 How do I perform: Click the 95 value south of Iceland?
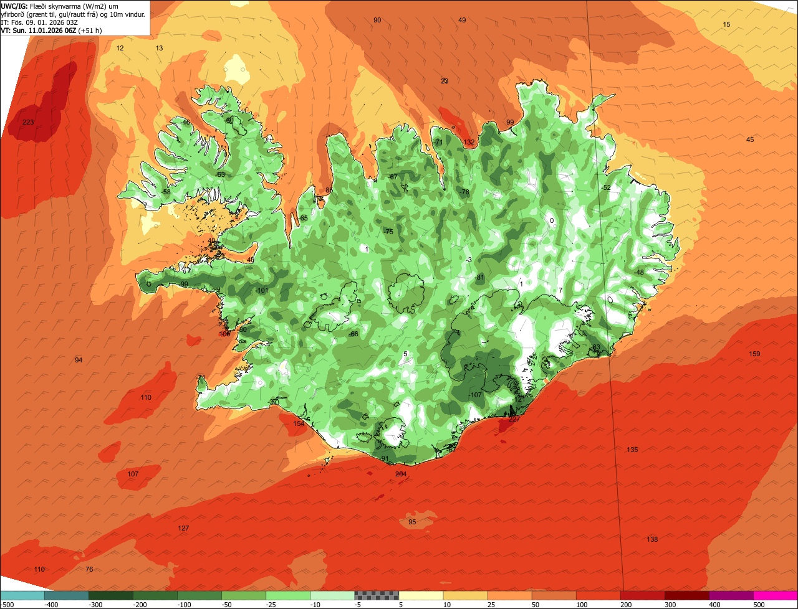coord(412,522)
